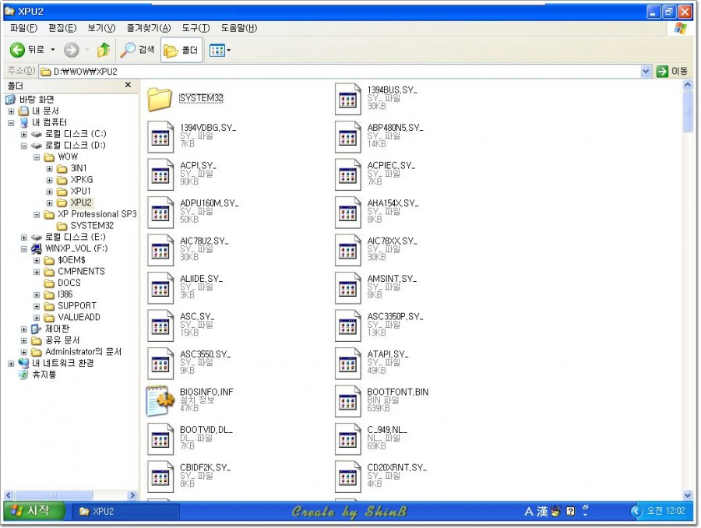Click the folder pane horizontal scrollbar thumb
This screenshot has height=528, width=701.
54,495
